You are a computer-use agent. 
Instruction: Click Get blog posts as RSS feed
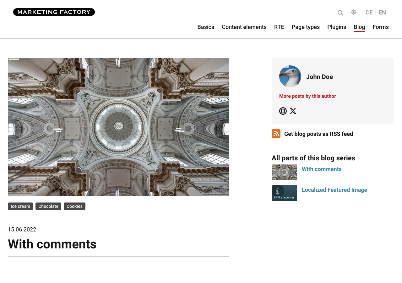point(318,134)
